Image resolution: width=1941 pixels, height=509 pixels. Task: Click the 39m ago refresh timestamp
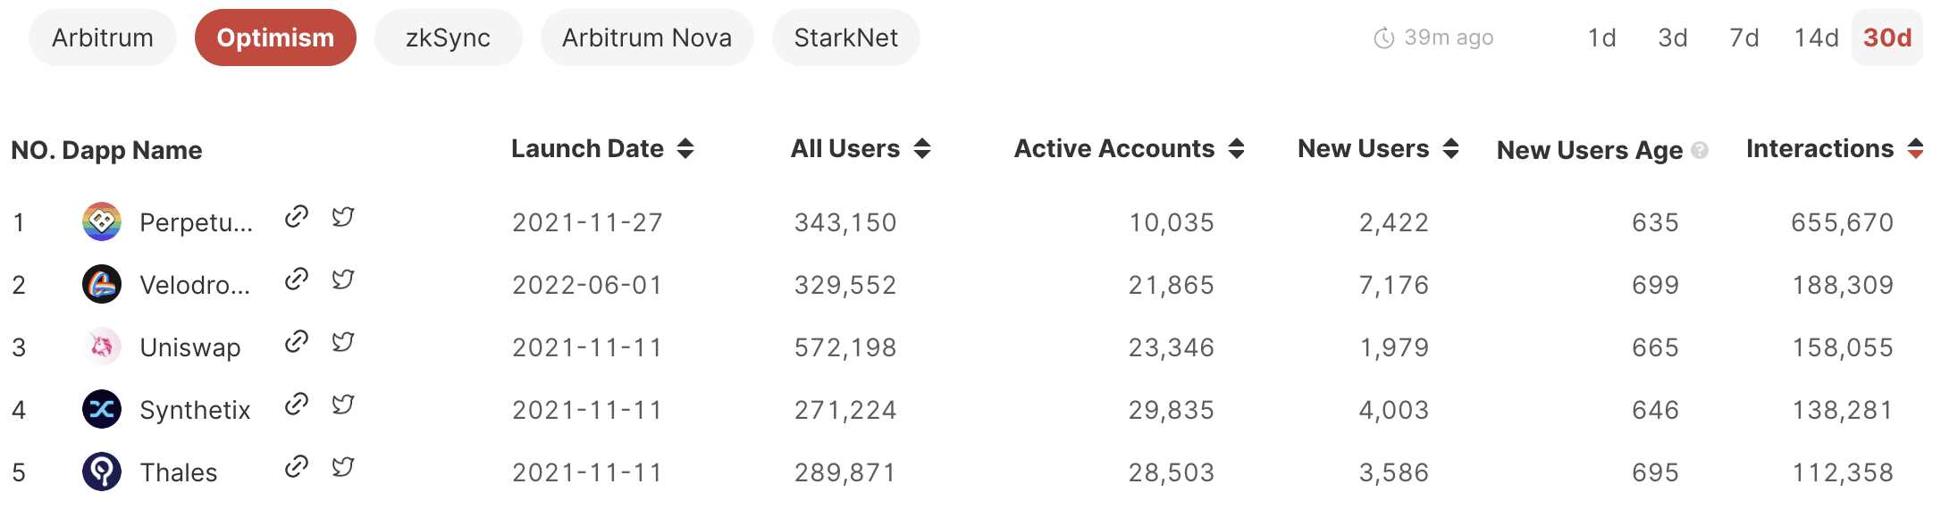[x=1434, y=38]
